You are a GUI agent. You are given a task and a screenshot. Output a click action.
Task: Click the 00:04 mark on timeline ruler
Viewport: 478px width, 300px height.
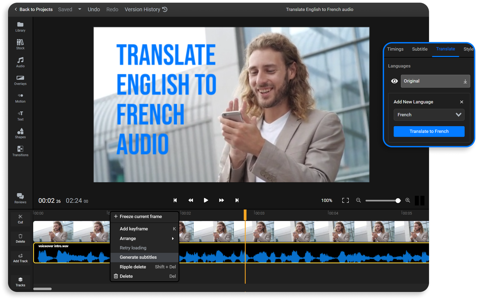[x=333, y=213]
